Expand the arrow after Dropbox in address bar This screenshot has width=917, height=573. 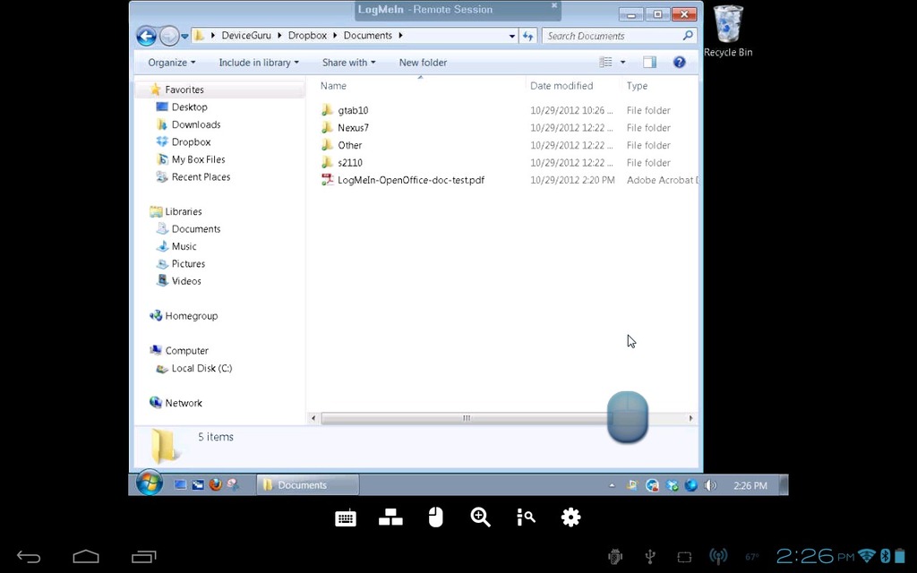click(336, 35)
